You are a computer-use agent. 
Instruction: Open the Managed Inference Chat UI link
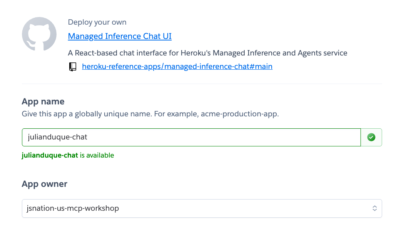120,36
